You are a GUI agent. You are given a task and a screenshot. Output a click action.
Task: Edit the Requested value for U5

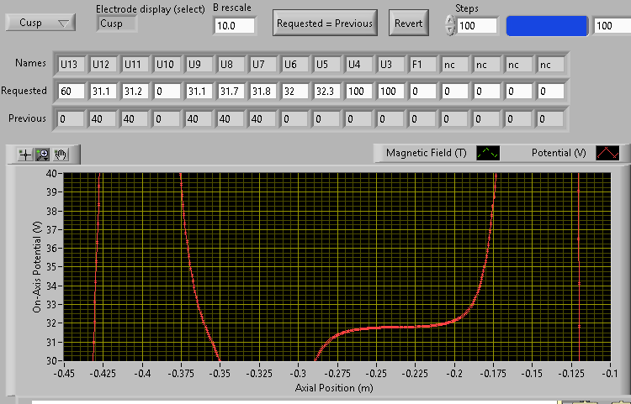(x=327, y=91)
